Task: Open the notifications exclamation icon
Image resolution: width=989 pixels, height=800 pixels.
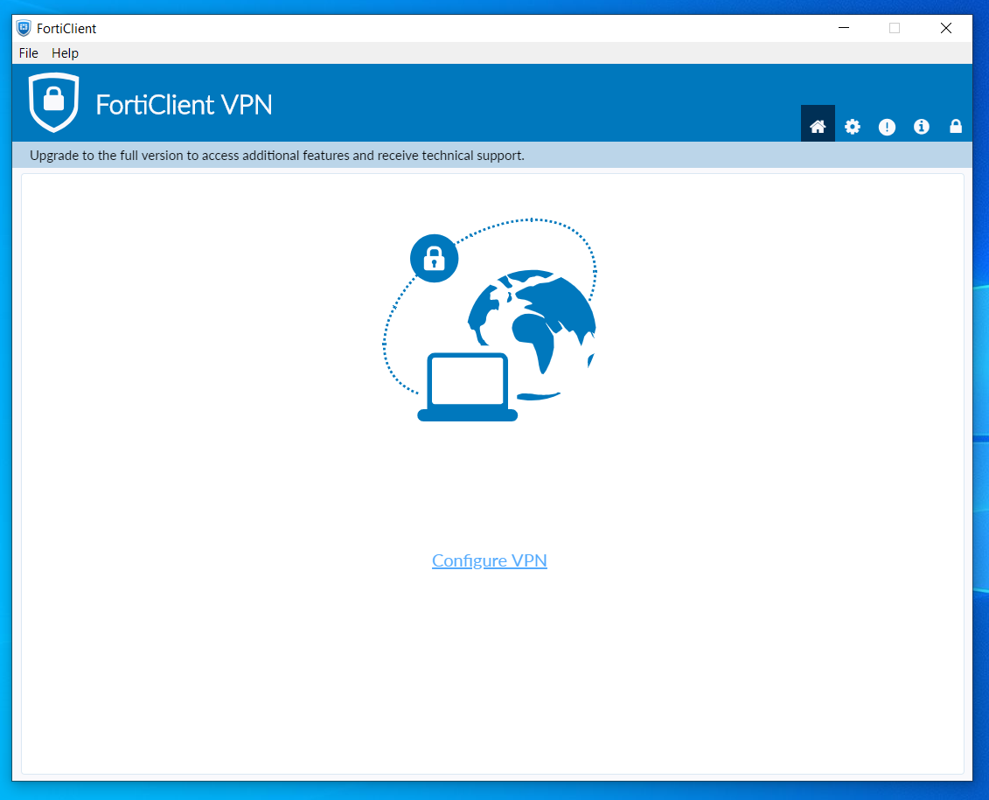Action: tap(887, 127)
